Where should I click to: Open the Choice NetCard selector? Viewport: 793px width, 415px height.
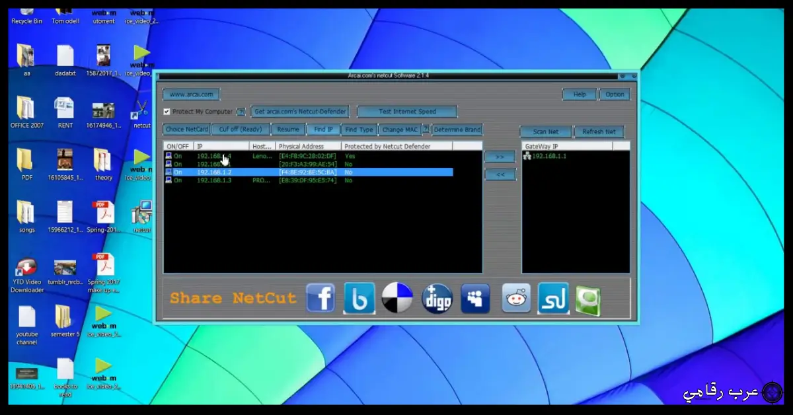pos(186,129)
